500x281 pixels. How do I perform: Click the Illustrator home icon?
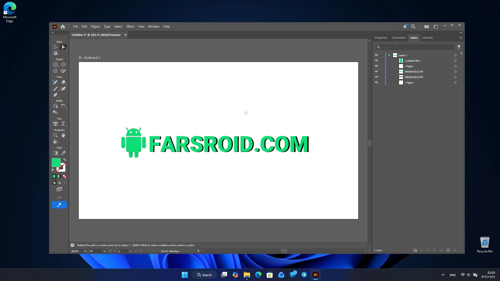point(63,27)
